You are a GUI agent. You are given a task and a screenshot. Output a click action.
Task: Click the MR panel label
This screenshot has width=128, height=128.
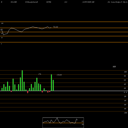click(x=114, y=67)
